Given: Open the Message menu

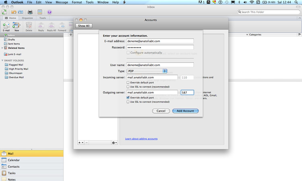Looking at the screenshot, I should (x=62, y=2).
